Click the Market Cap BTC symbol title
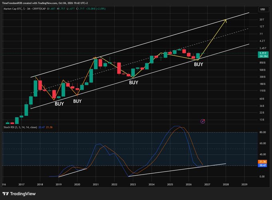The height and width of the screenshot is (200, 272). 25,9
